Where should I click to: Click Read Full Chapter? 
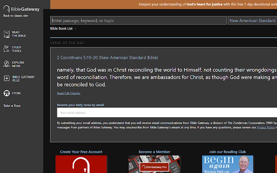[68, 93]
